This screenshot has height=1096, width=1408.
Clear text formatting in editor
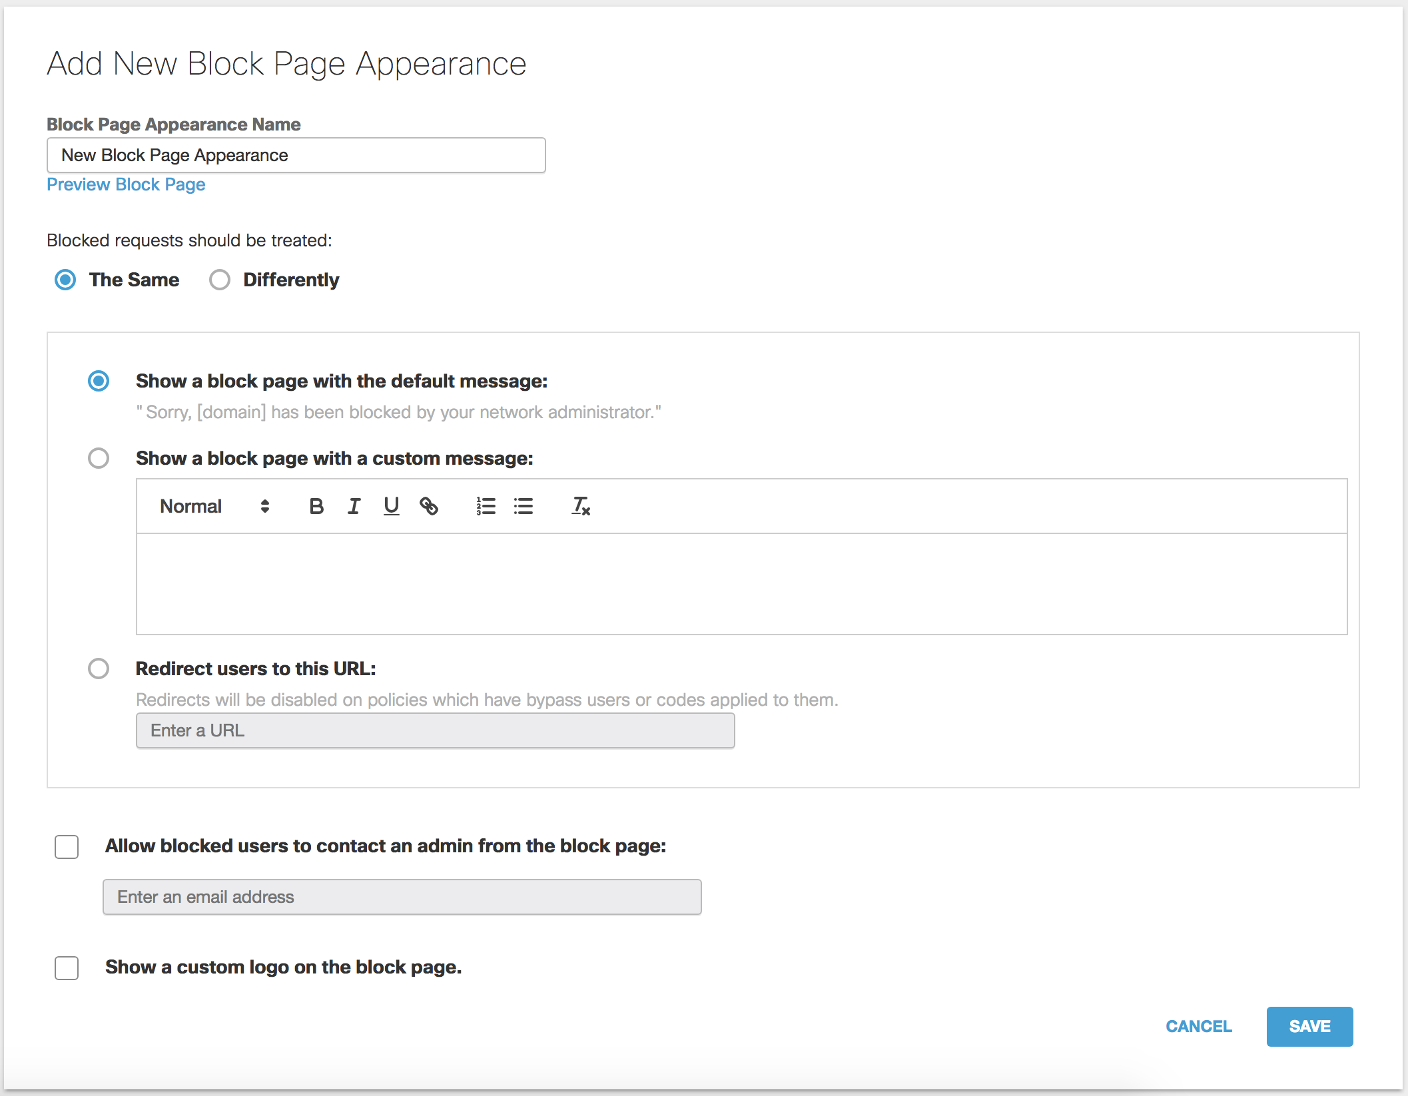click(x=581, y=507)
